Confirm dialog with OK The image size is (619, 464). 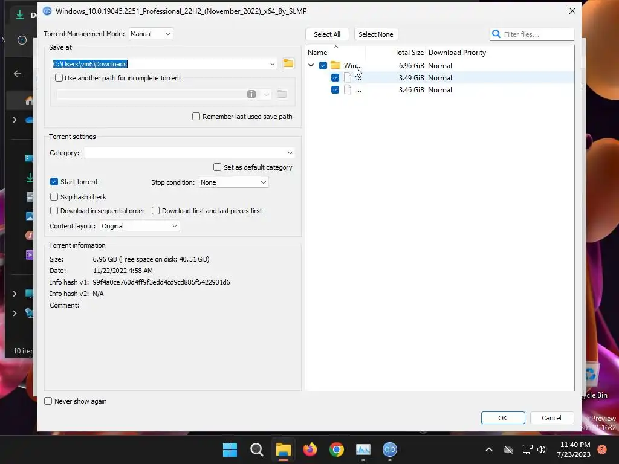point(502,418)
